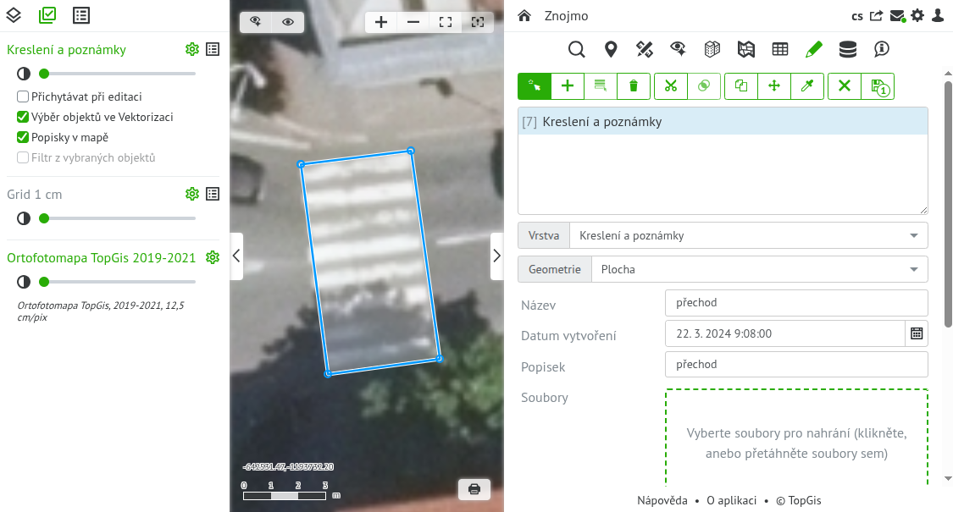Open the Search magnifier tool

coord(576,49)
